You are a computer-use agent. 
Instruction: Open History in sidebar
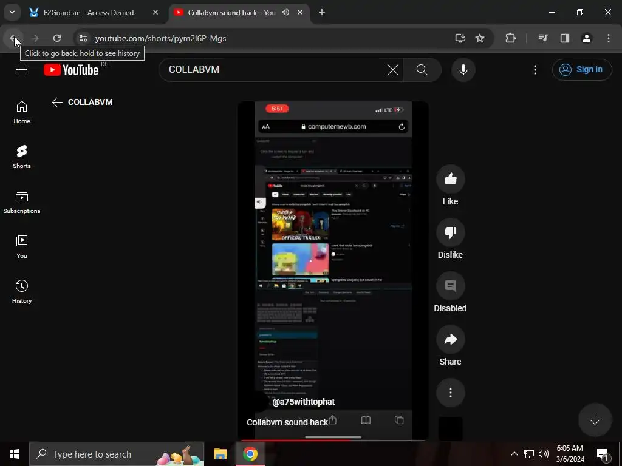22,292
